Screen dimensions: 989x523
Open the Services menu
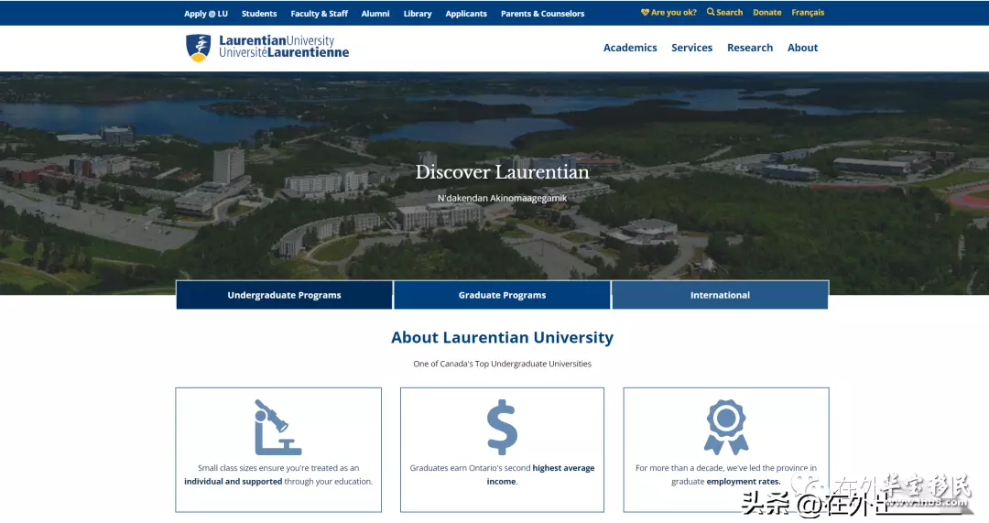pyautogui.click(x=692, y=48)
